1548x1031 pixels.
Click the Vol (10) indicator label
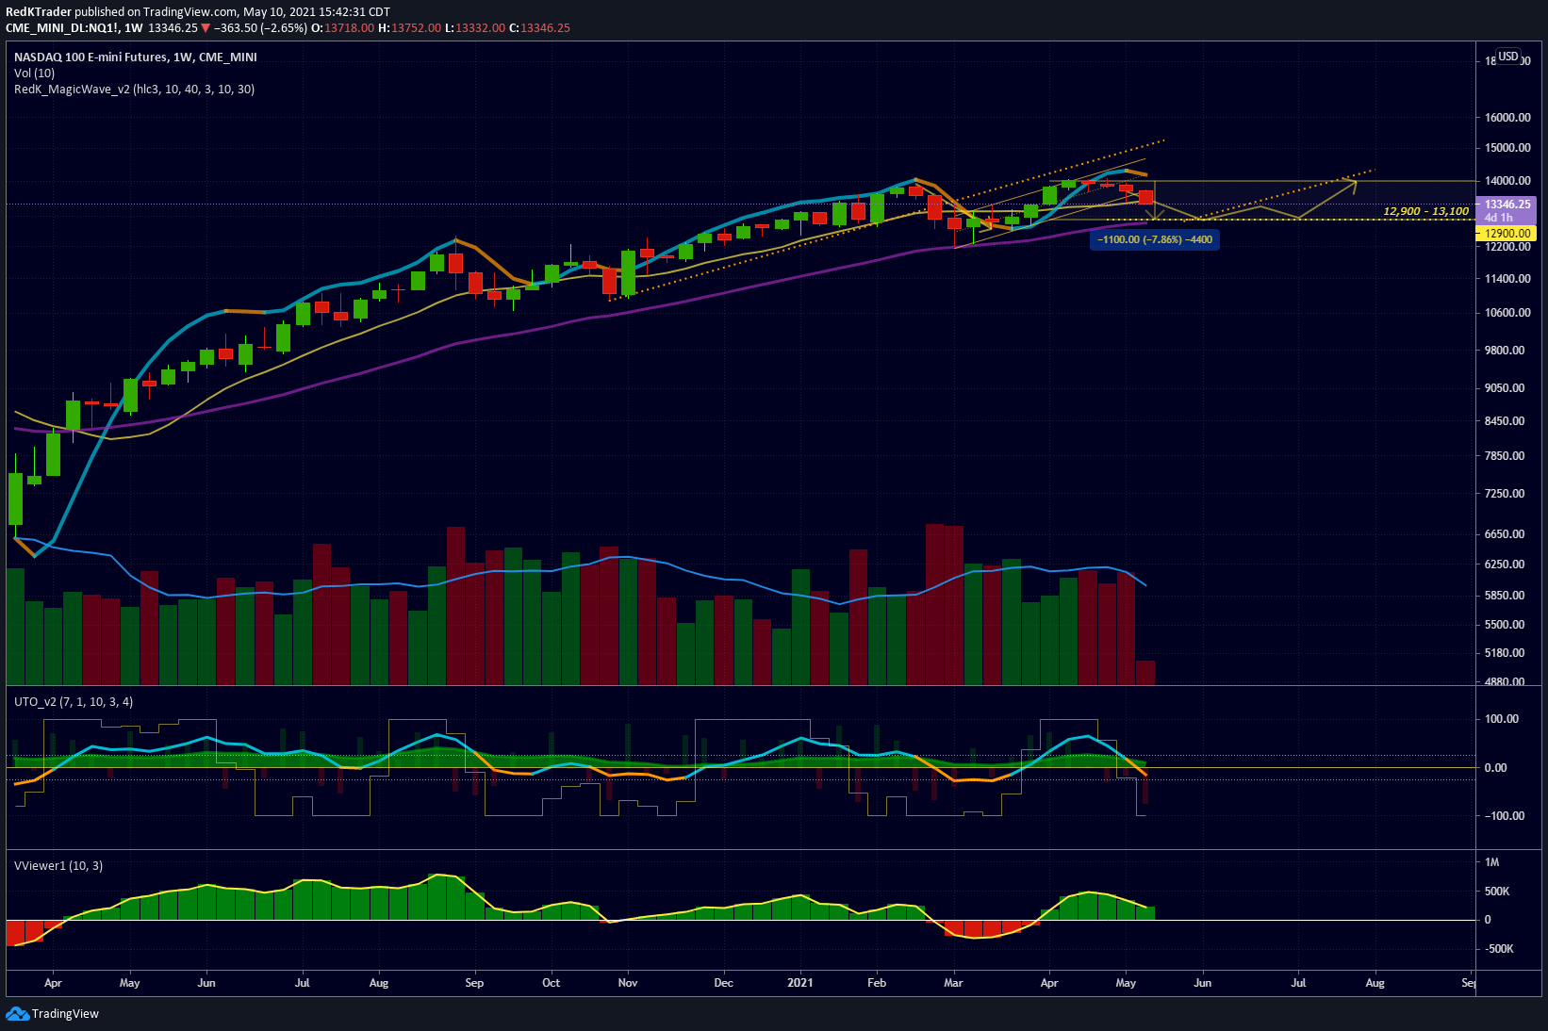[x=34, y=74]
